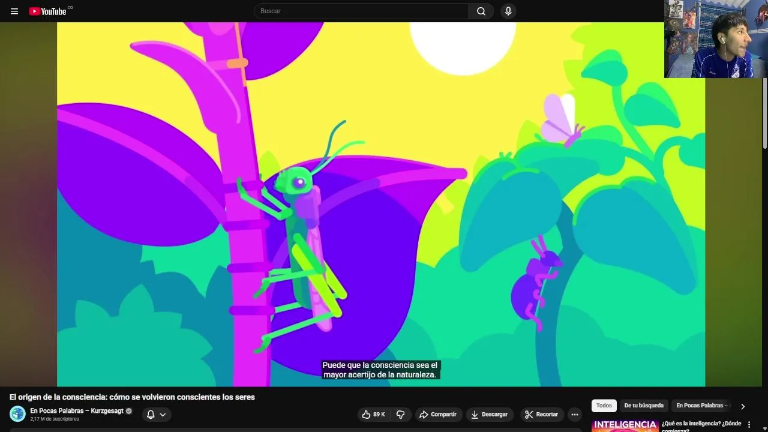Click the magnifying glass search button
The height and width of the screenshot is (432, 768).
pyautogui.click(x=481, y=11)
